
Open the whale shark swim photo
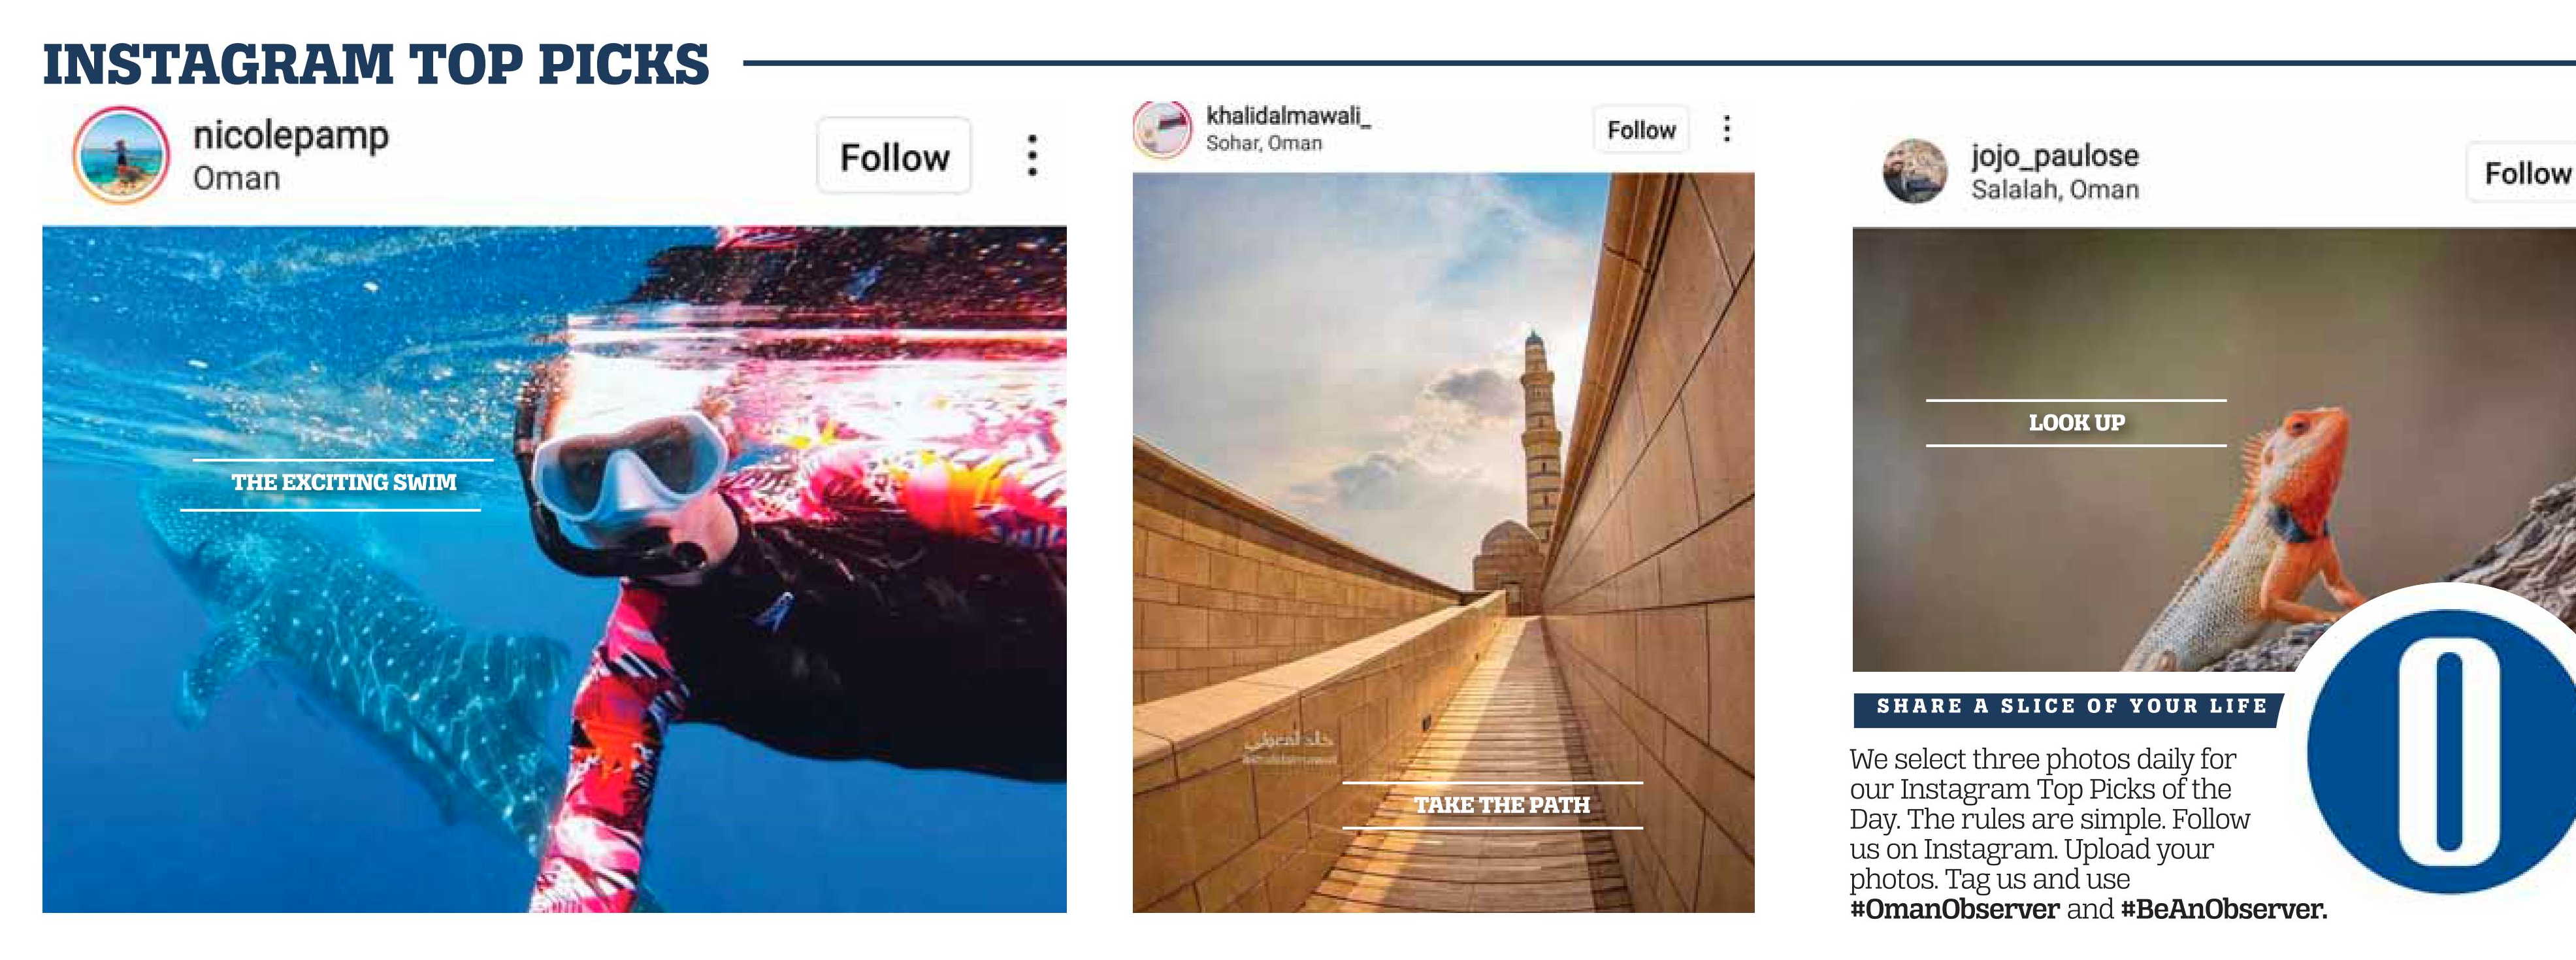point(554,569)
